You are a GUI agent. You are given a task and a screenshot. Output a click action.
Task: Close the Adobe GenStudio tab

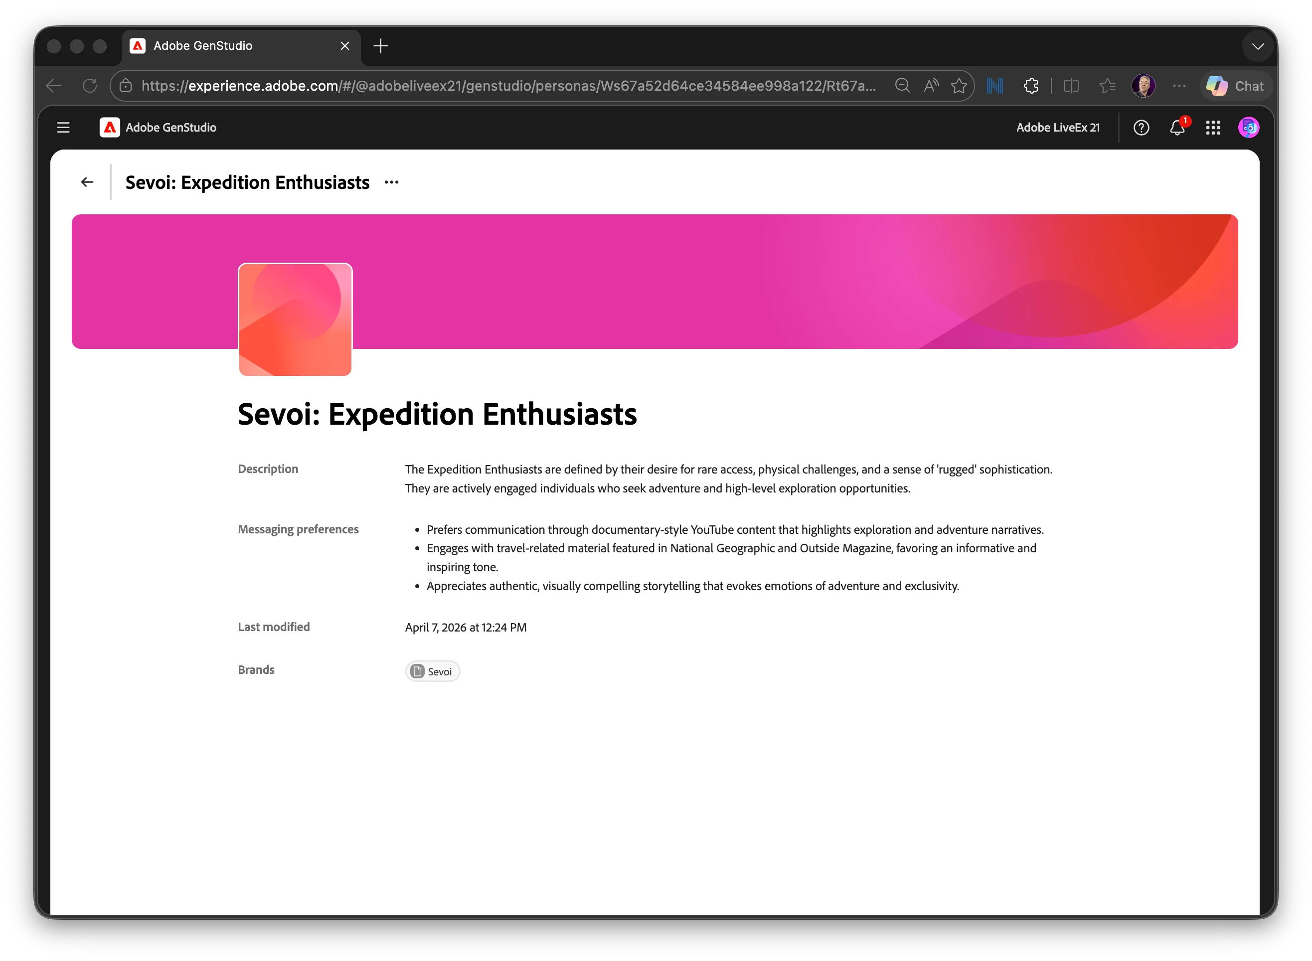click(344, 45)
